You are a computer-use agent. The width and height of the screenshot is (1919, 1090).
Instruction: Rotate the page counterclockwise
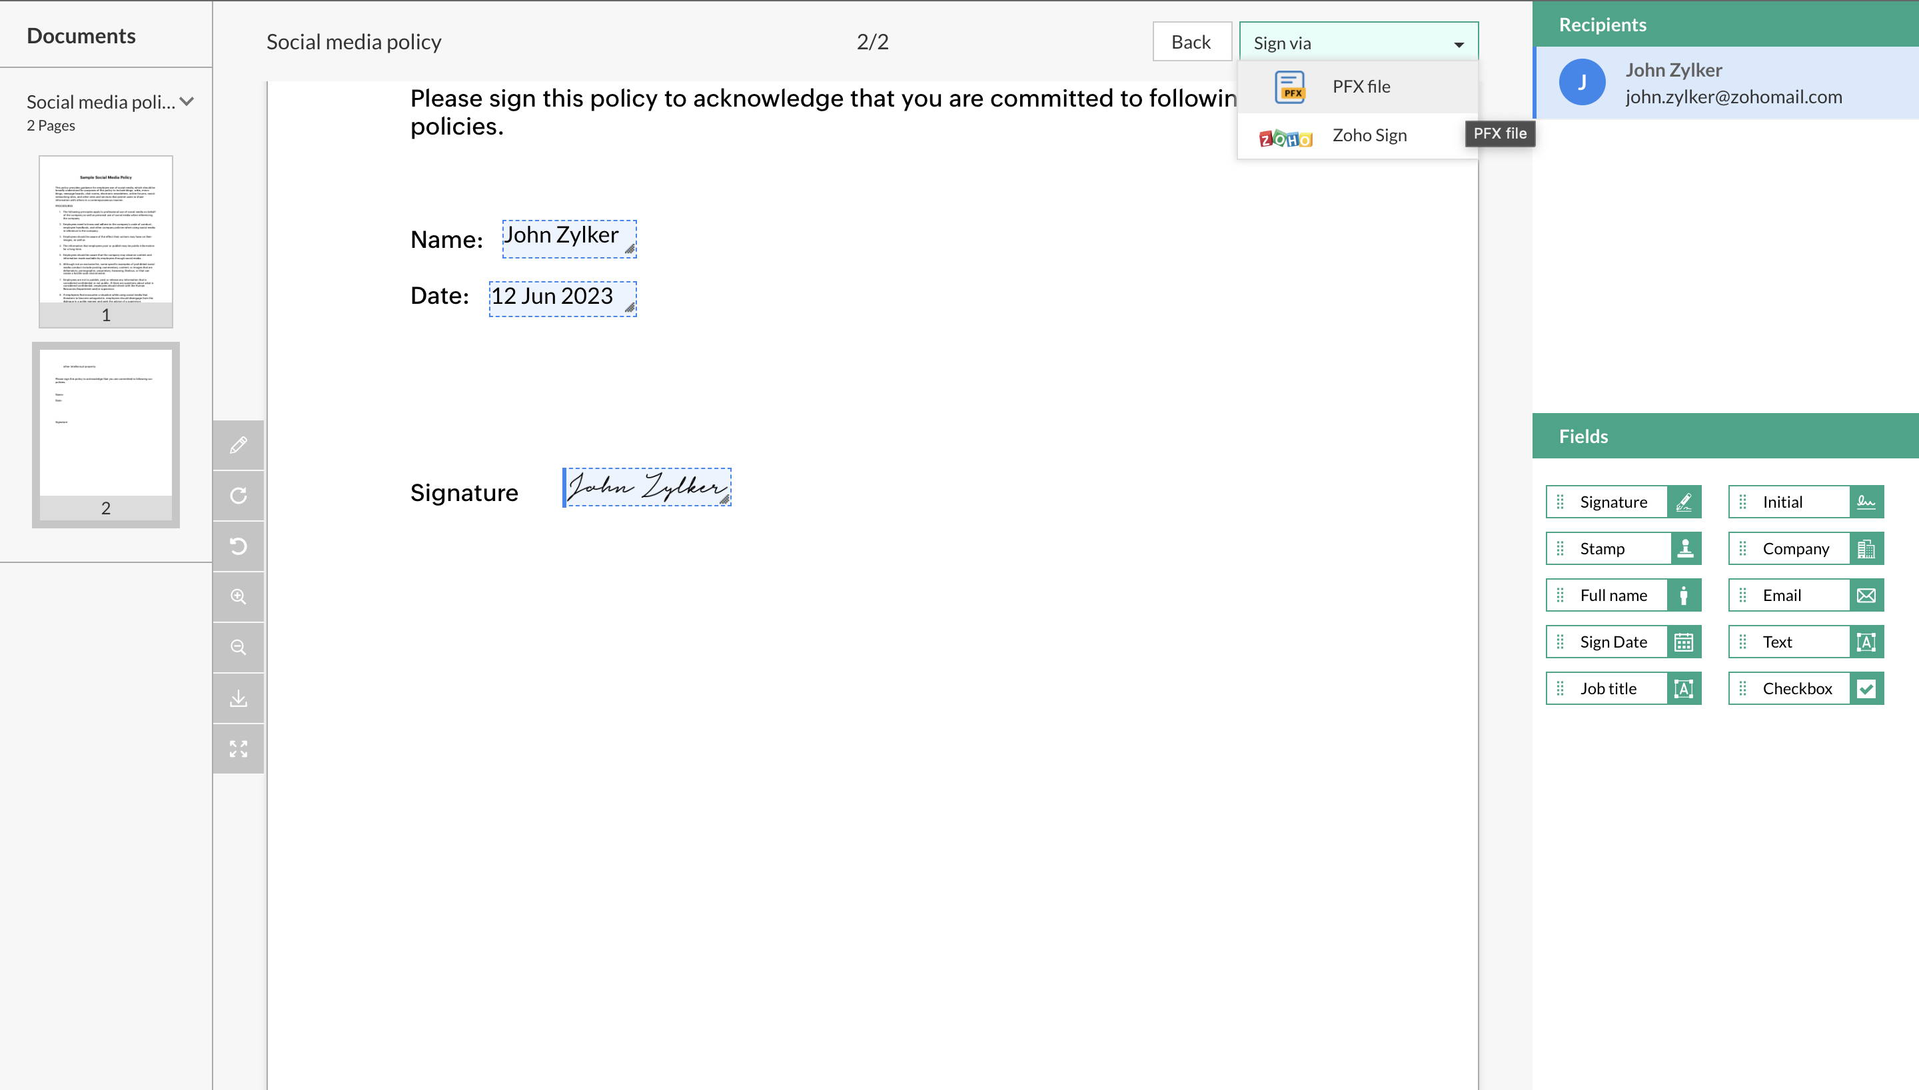238,546
